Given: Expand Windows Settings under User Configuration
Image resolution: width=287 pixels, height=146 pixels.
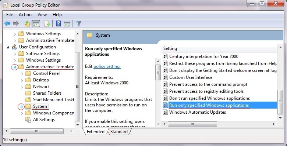Looking at the screenshot, I should click(x=15, y=61).
